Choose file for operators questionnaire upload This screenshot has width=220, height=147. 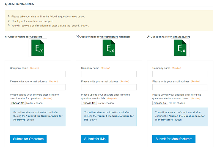18,103
